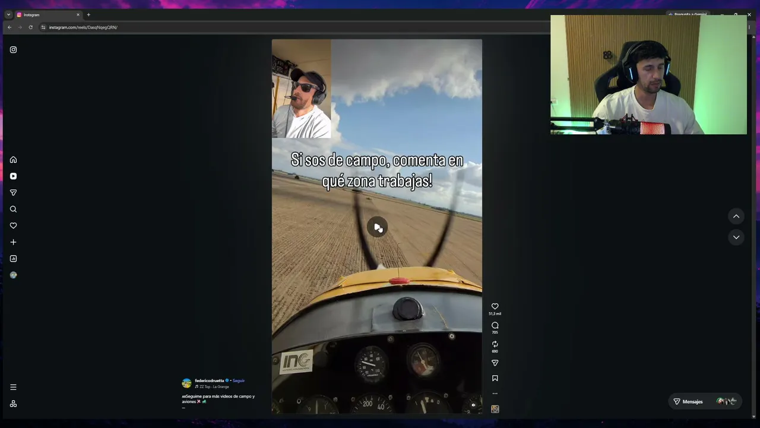This screenshot has width=760, height=428.
Task: Open more options three dots for reel
Action: click(x=495, y=394)
